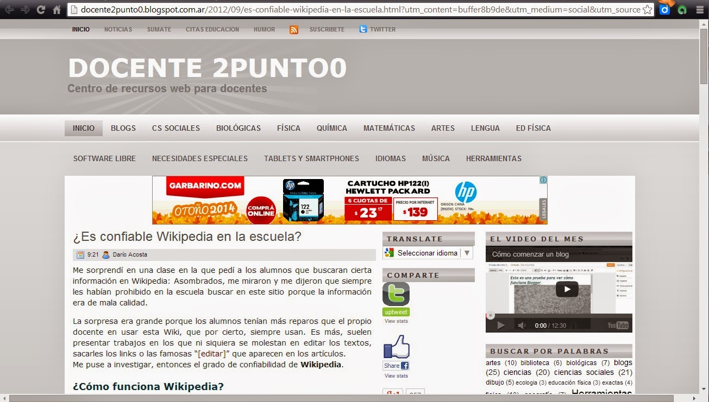Click View stats under the uptweet button
Image resolution: width=709 pixels, height=402 pixels.
coord(396,321)
